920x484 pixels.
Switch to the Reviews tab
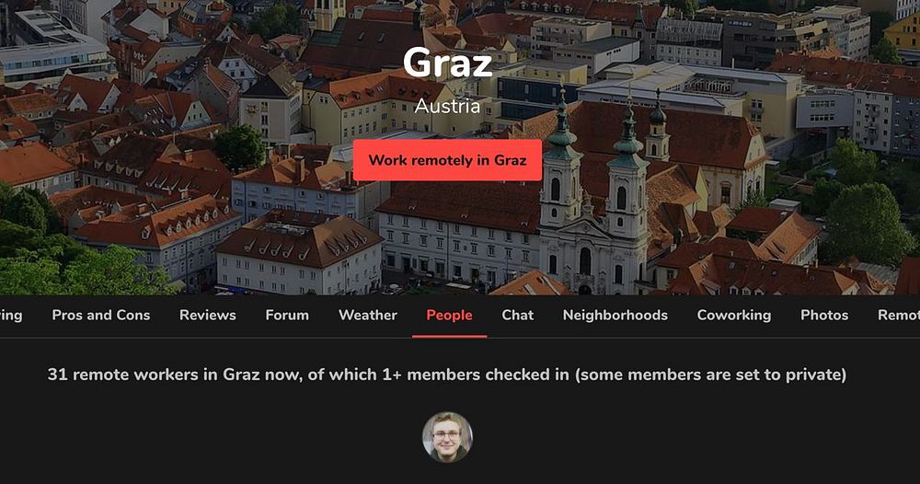[x=208, y=315]
